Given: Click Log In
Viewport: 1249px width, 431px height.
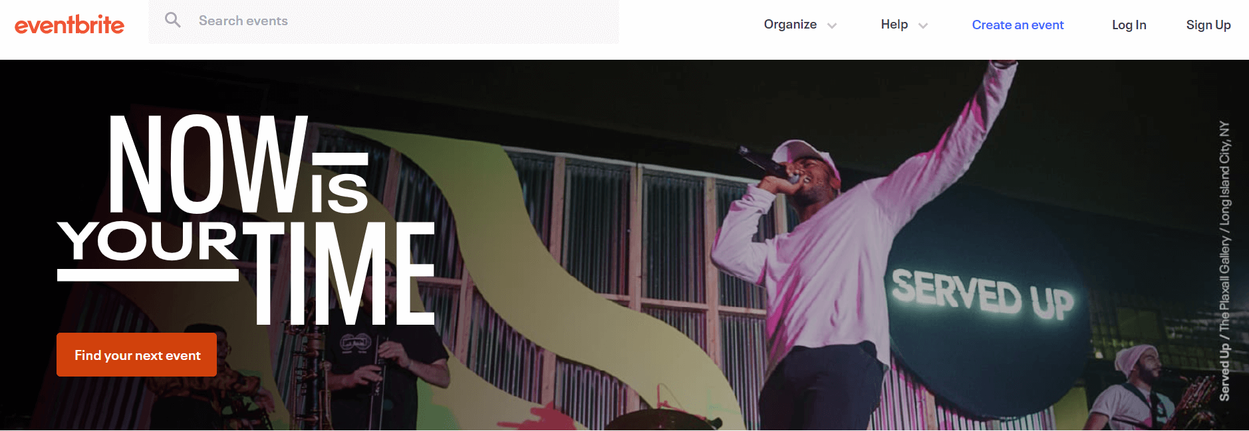Looking at the screenshot, I should [x=1129, y=25].
